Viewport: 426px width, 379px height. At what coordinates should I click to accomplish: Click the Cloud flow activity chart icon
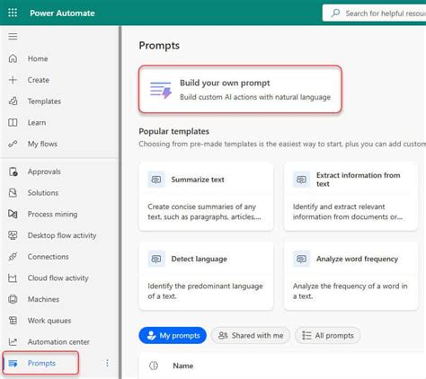(x=13, y=278)
